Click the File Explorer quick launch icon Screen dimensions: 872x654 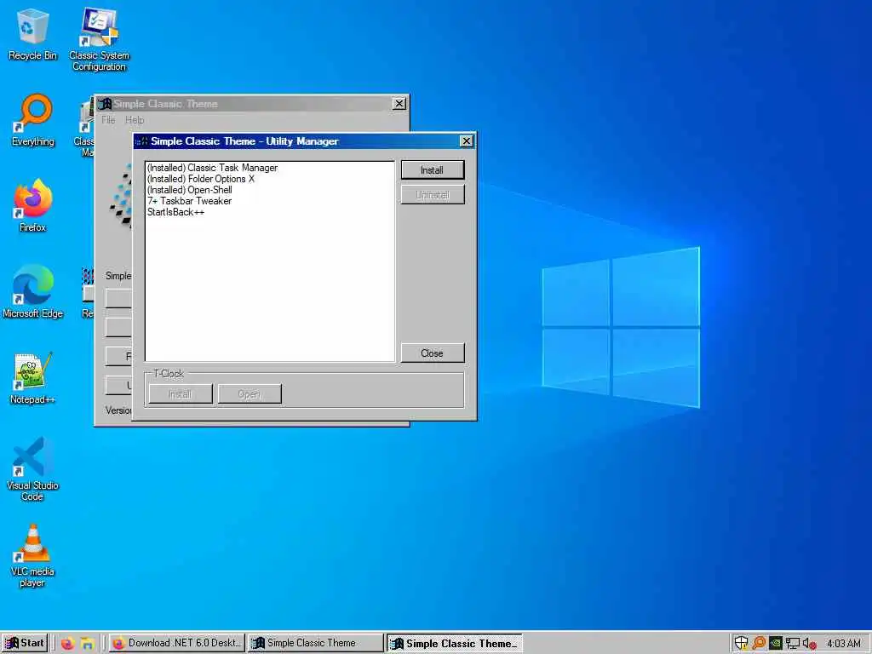coord(88,644)
